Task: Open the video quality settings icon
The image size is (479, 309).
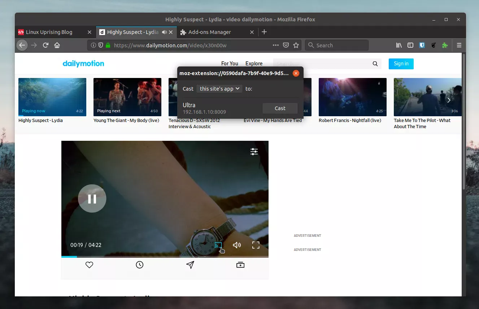Action: click(254, 151)
